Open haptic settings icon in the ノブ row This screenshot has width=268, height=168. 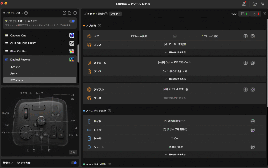pyautogui.click(x=245, y=36)
